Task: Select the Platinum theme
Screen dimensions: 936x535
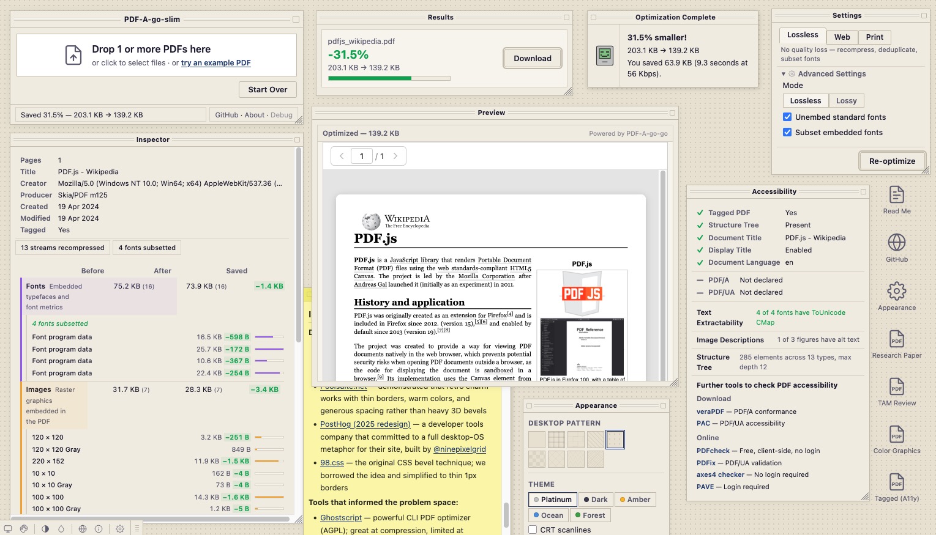Action: [x=553, y=500]
